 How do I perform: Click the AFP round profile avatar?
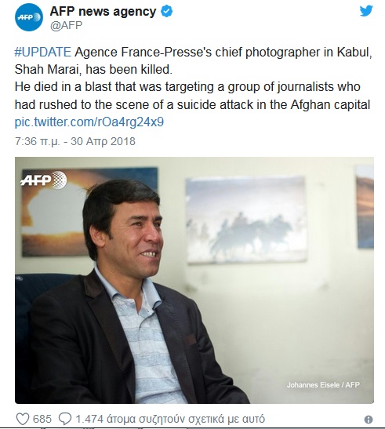click(x=29, y=17)
